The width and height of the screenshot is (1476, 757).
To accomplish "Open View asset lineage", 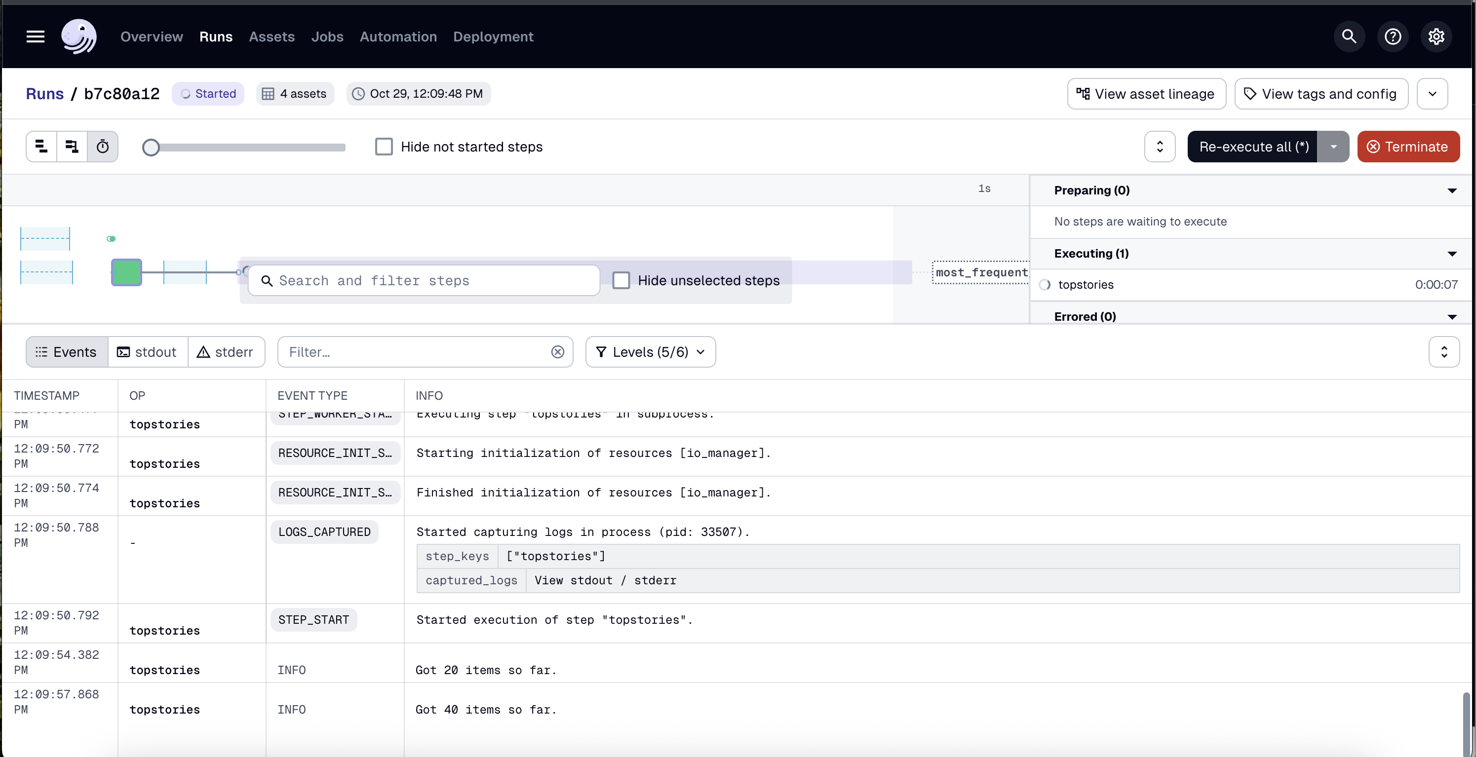I will (1146, 94).
